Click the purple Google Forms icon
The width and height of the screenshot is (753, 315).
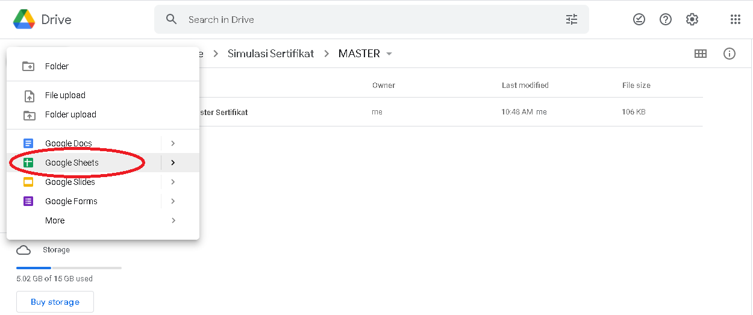28,201
